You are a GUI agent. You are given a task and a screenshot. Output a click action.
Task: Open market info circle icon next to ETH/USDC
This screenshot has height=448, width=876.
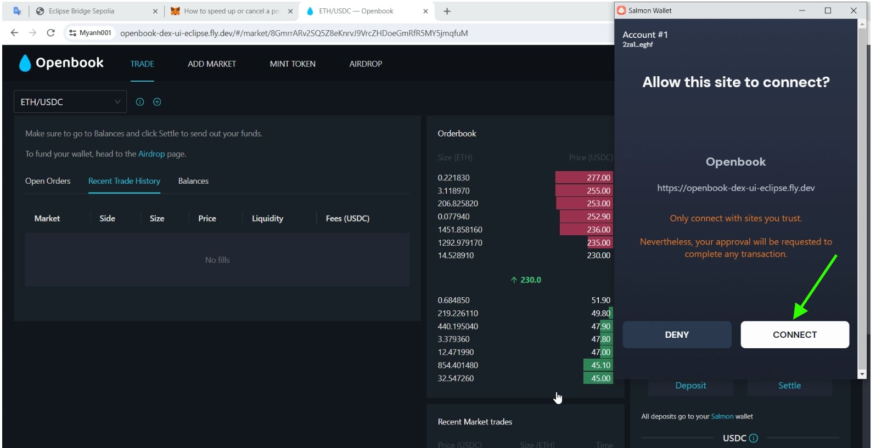click(x=140, y=102)
